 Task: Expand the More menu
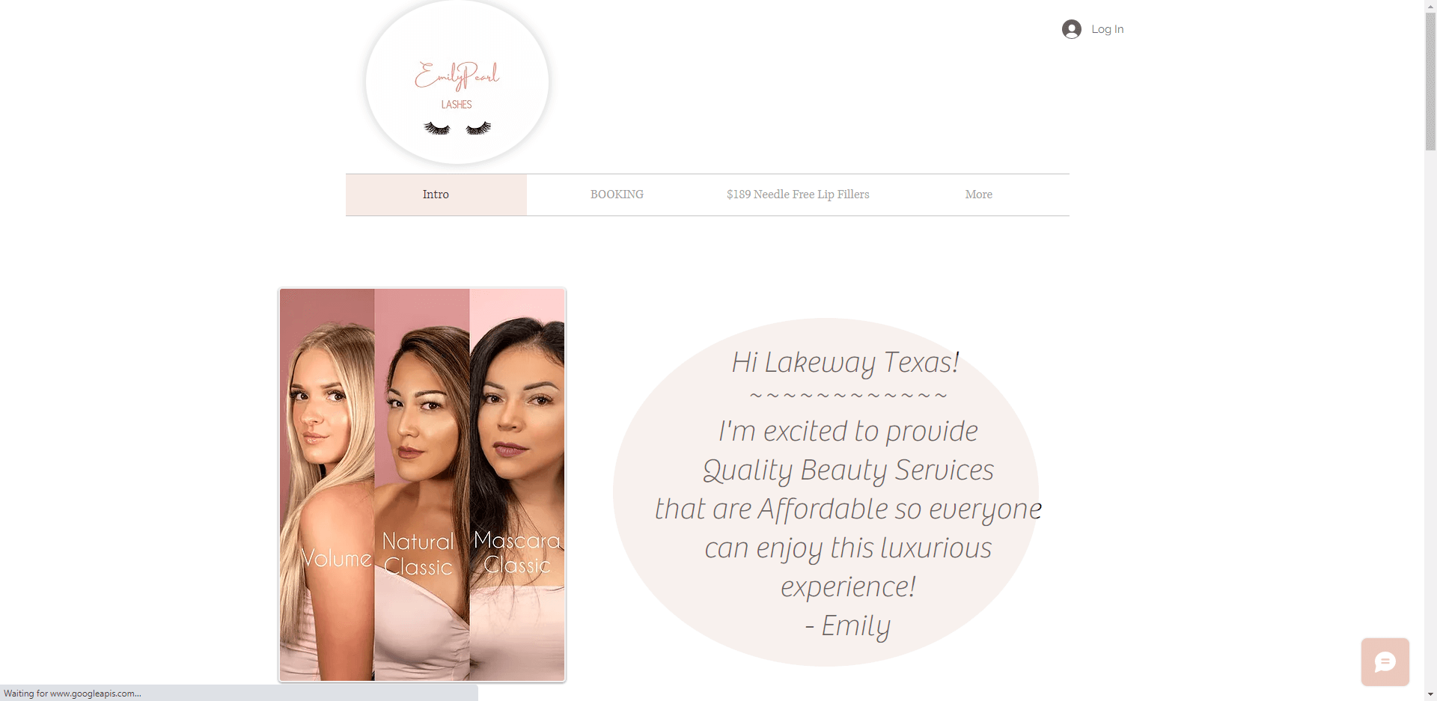(978, 195)
